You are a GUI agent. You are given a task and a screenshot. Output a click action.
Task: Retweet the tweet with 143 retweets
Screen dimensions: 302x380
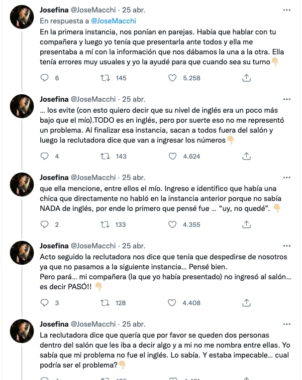pyautogui.click(x=105, y=156)
